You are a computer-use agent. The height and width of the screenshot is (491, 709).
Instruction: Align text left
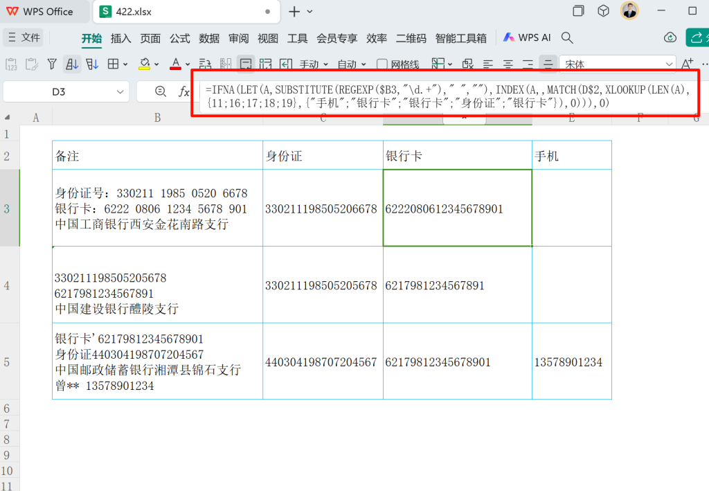coord(488,64)
